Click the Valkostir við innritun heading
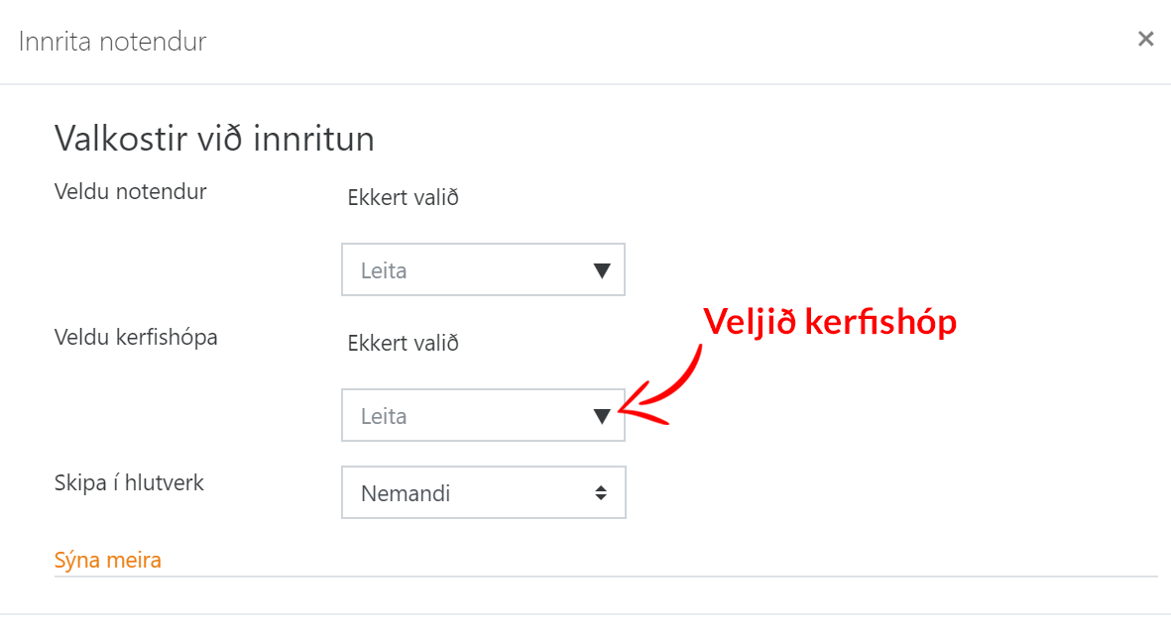1171x629 pixels. click(x=214, y=139)
